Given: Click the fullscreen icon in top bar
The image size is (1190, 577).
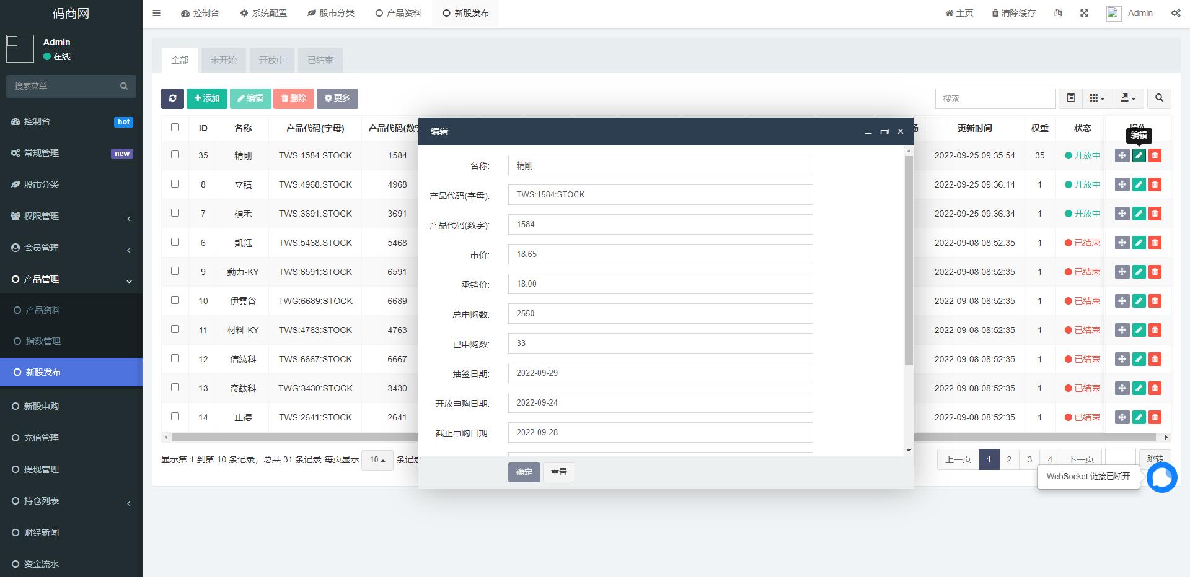Looking at the screenshot, I should click(1084, 13).
